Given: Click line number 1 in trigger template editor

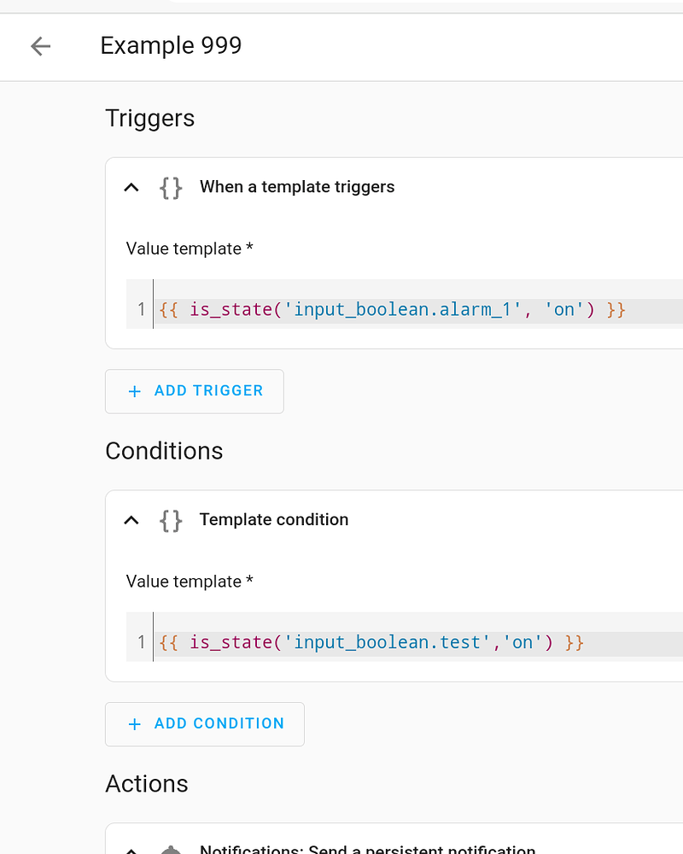Looking at the screenshot, I should tap(140, 309).
